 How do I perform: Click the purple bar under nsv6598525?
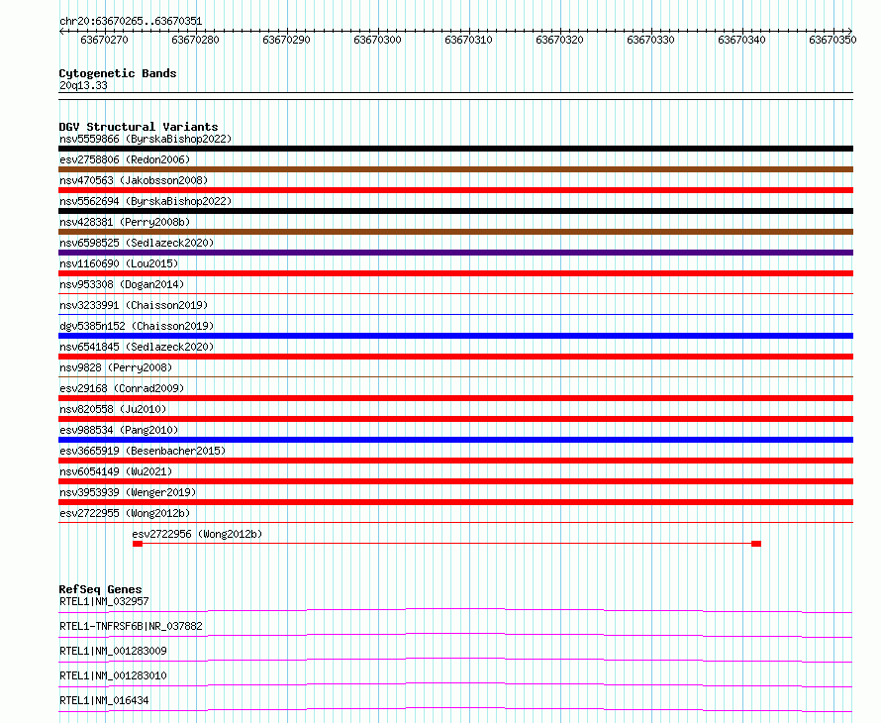point(455,253)
